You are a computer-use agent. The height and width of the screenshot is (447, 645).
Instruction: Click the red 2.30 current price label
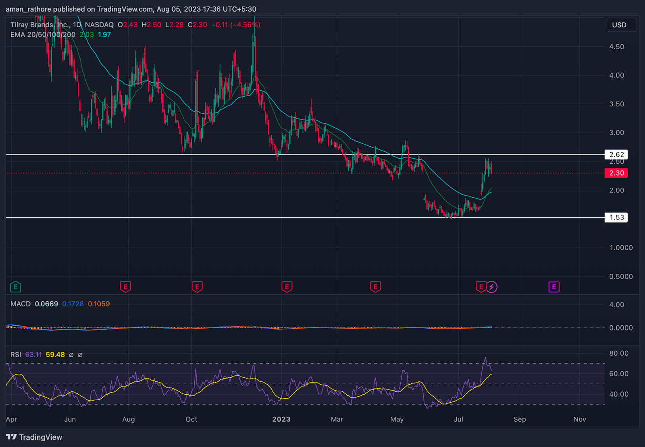point(616,173)
